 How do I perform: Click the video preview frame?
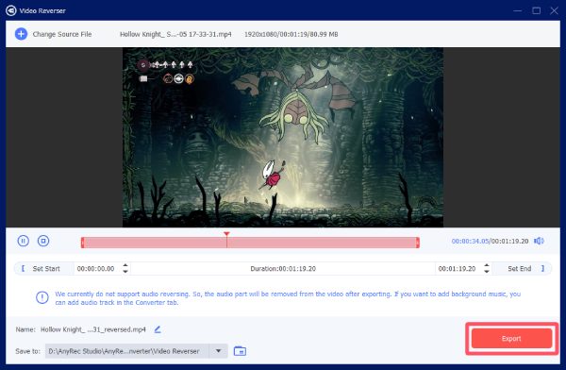point(283,137)
